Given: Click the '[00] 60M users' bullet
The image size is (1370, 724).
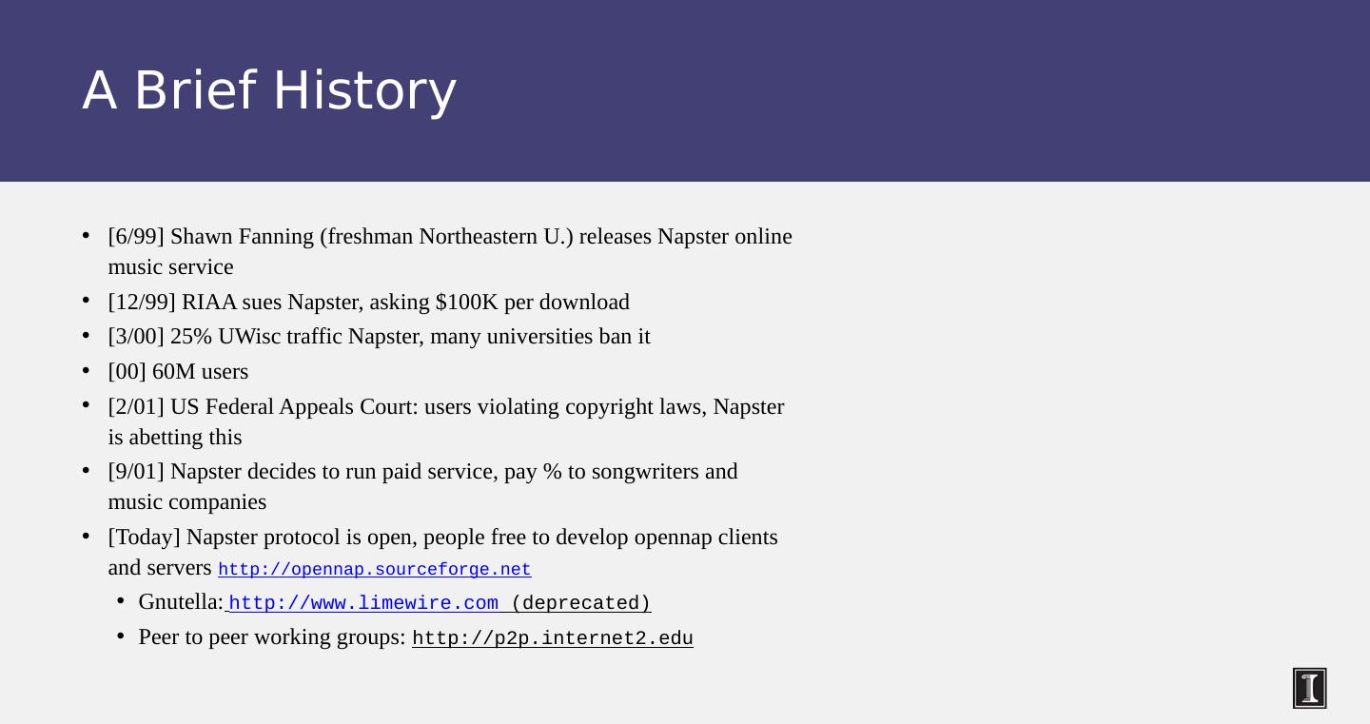Looking at the screenshot, I should [x=178, y=372].
